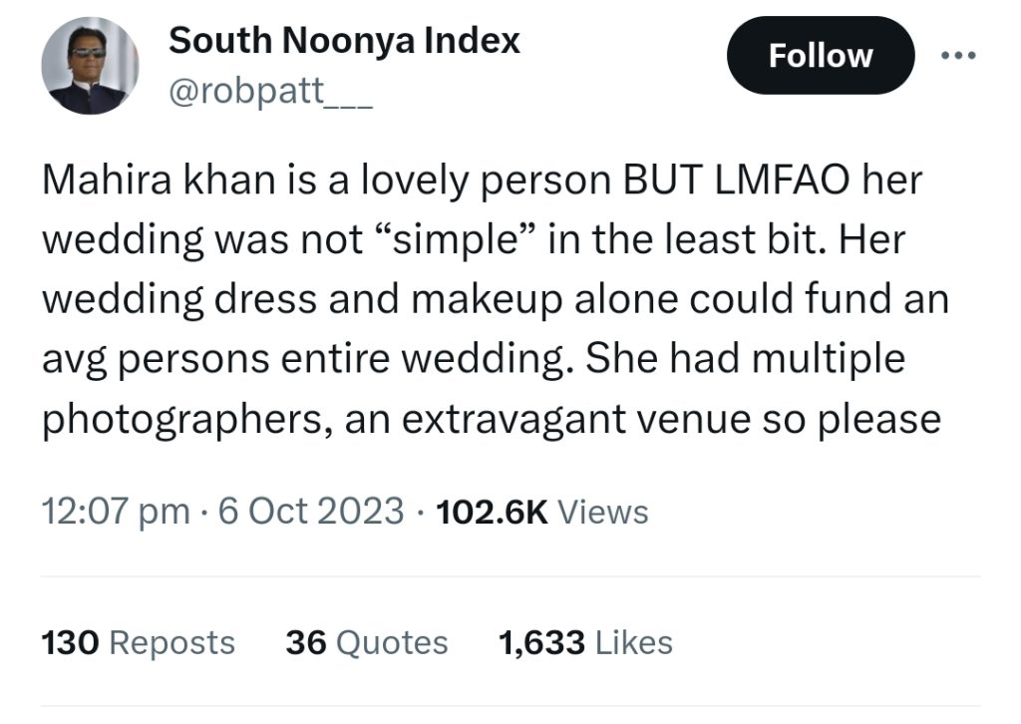Click the word "Reposts" in the stats row
Screen dimensions: 1021x724
[171, 643]
